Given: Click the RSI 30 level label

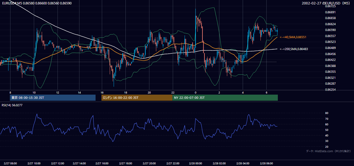Looking at the screenshot, I should click(x=327, y=141).
